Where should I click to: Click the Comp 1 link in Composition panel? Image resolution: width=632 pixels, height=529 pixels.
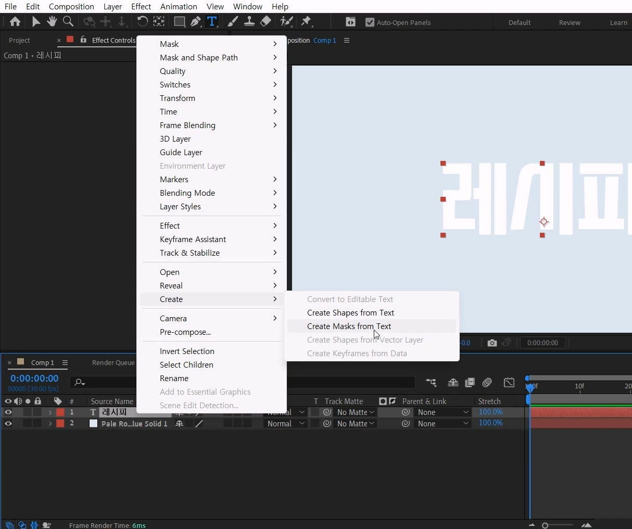pos(325,40)
